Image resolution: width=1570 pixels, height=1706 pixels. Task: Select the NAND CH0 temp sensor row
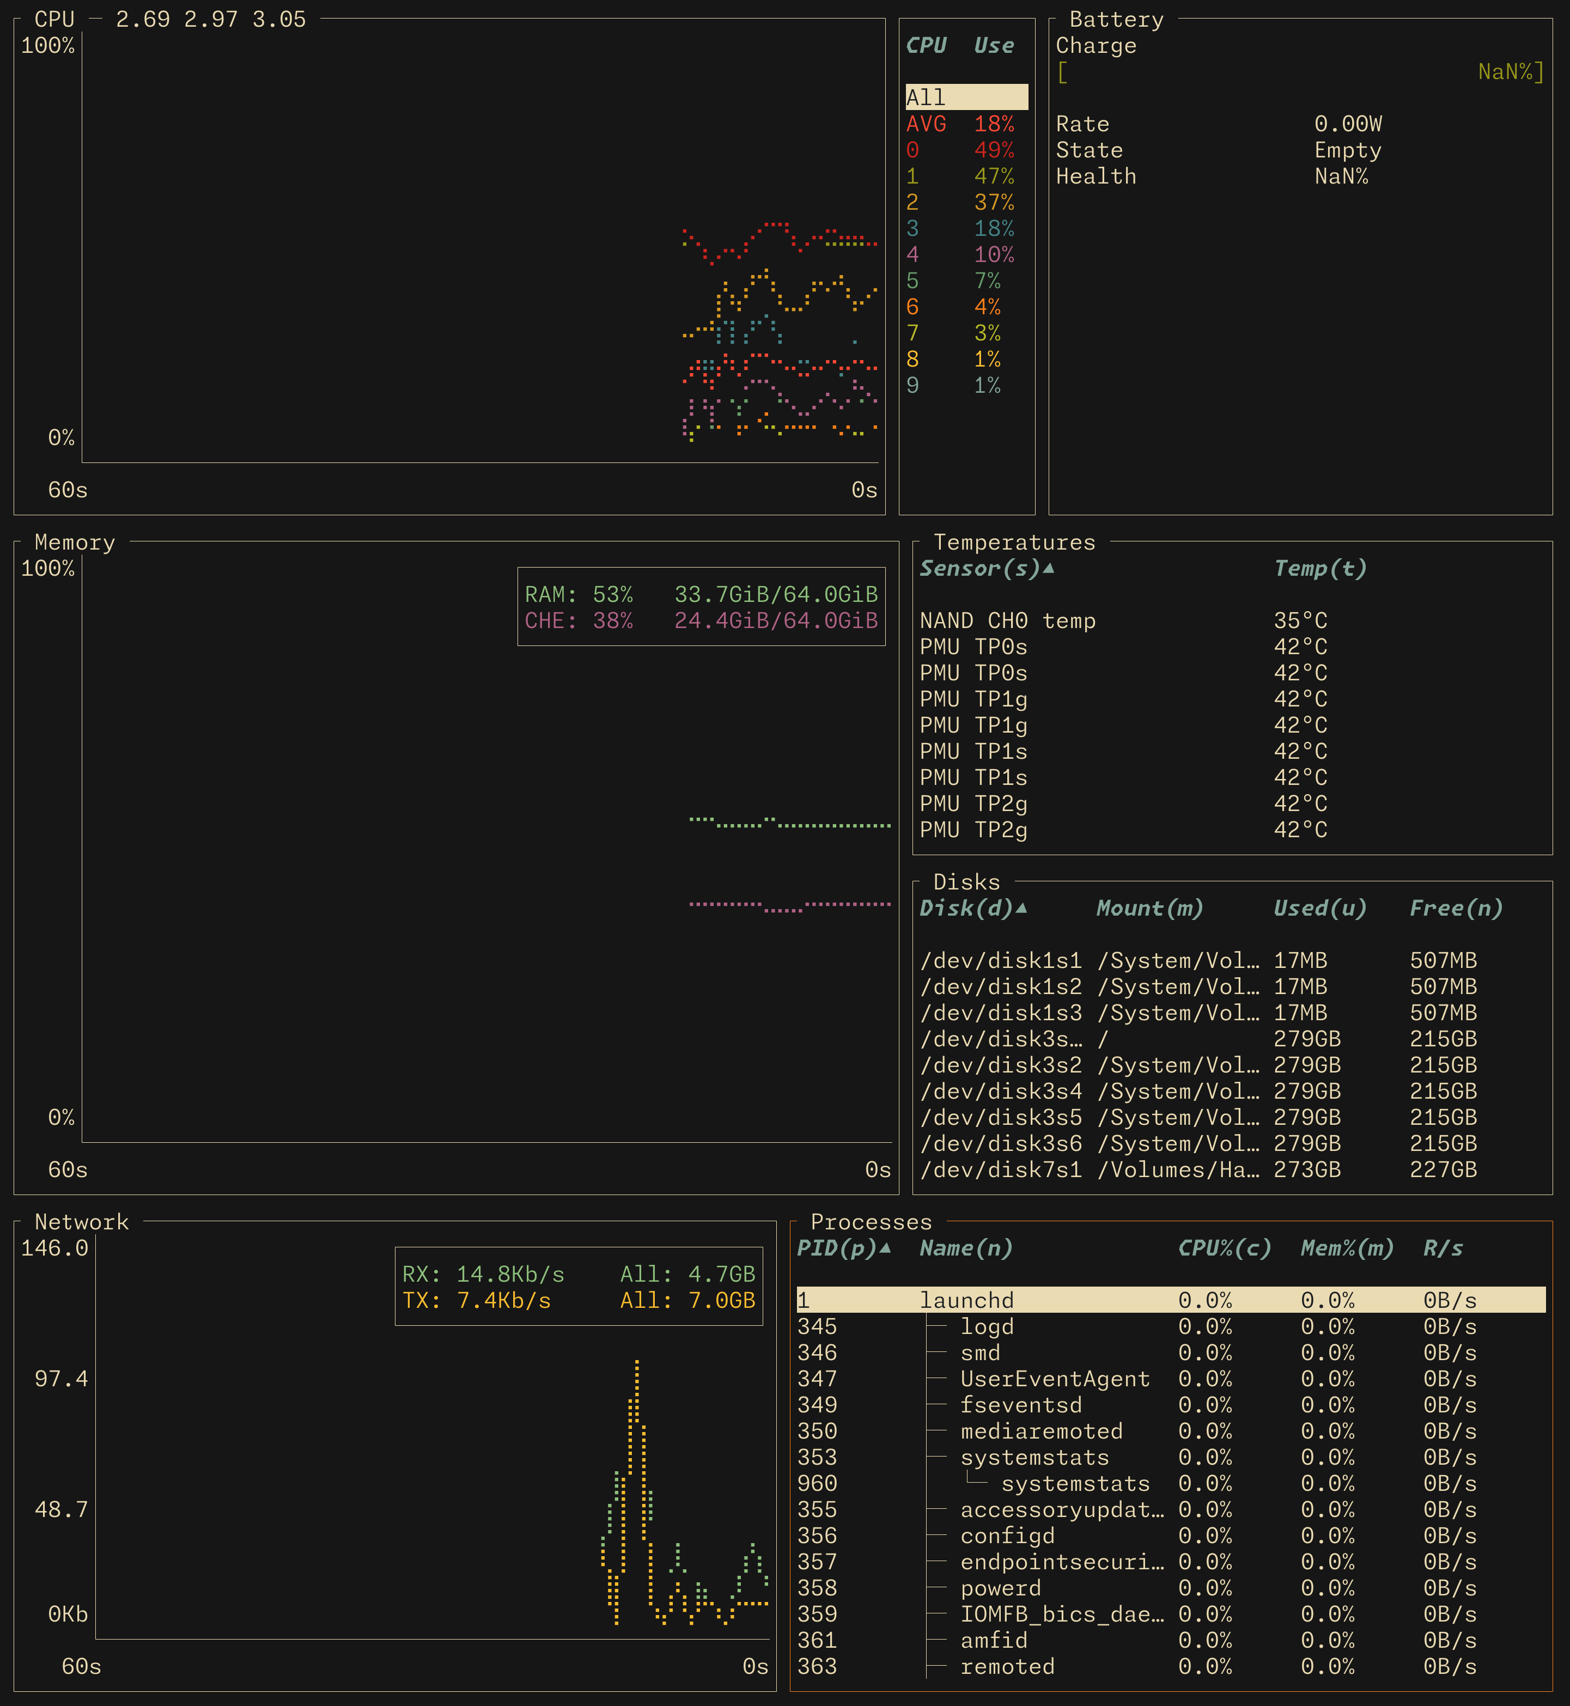[1008, 621]
